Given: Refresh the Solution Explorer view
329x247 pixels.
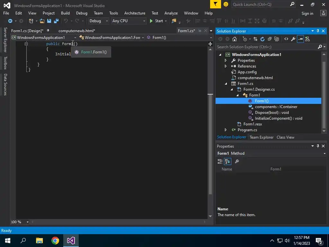Looking at the screenshot, I should [x=262, y=39].
